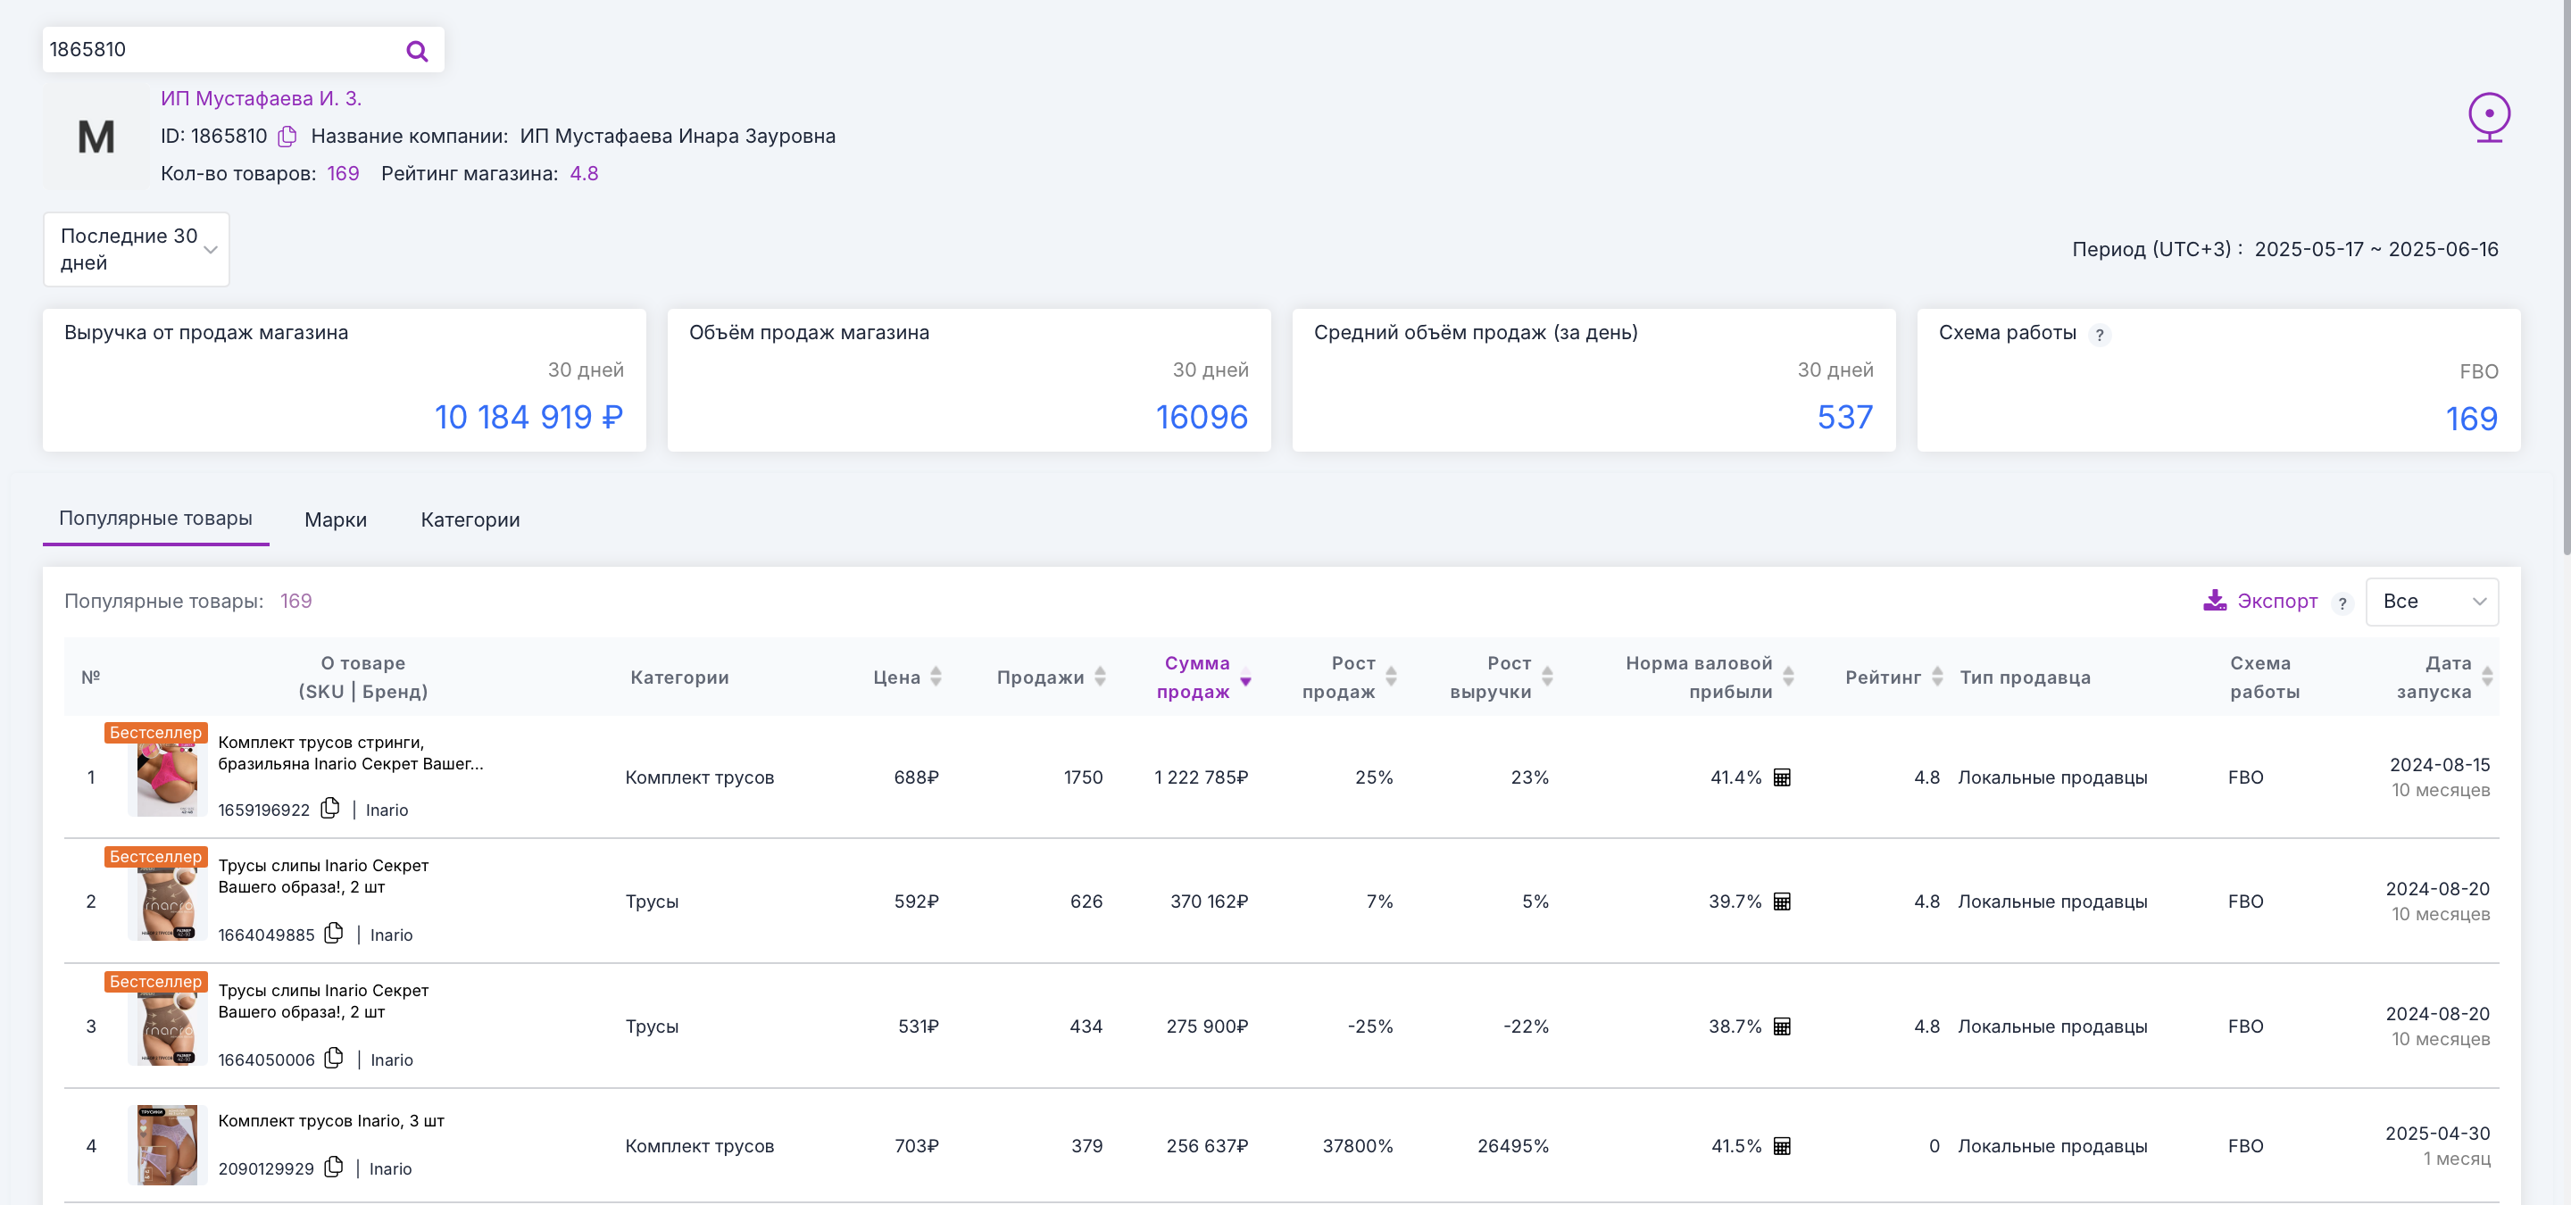Click sales sum cell 1 222 785₽

tap(1201, 777)
